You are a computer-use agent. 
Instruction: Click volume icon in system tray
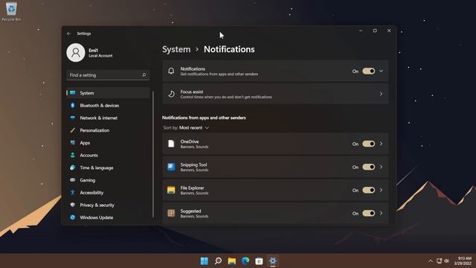446,261
